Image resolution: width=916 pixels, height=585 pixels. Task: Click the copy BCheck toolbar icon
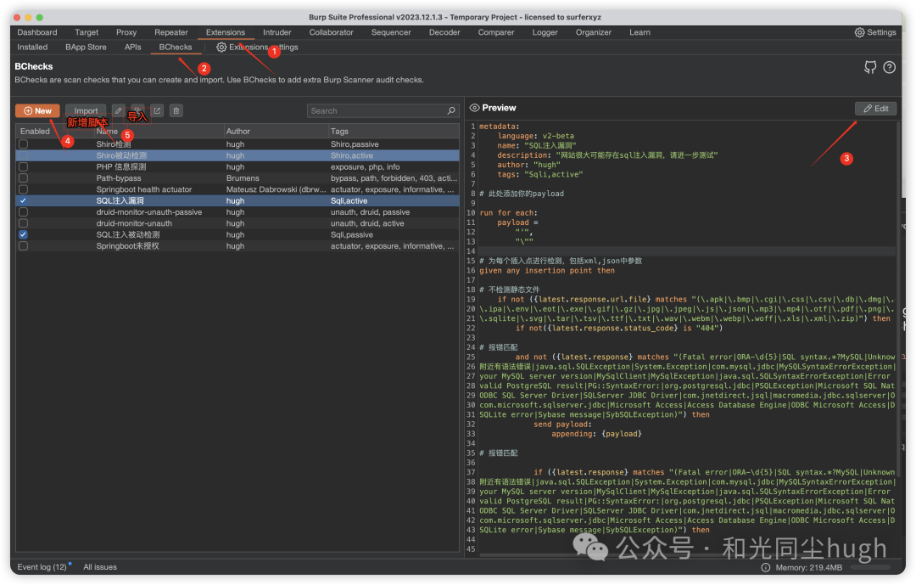(x=137, y=111)
